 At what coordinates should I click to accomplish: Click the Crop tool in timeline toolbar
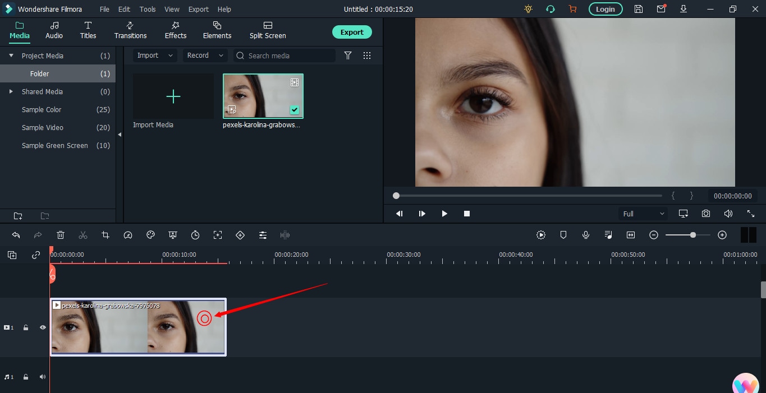106,235
